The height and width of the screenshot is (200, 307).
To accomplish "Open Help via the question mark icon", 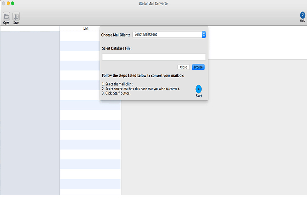I will 302,15.
